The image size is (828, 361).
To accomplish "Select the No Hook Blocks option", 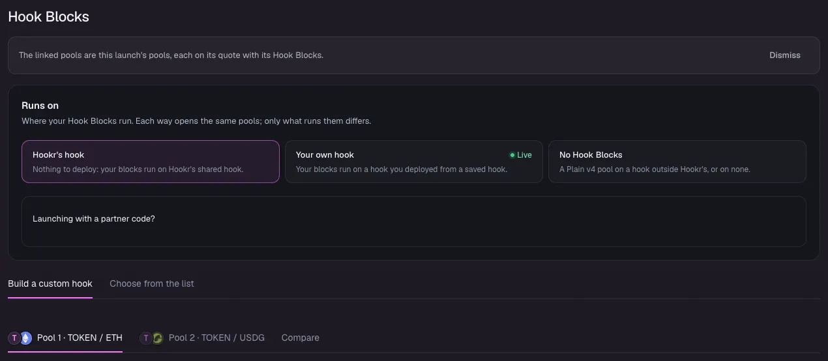I will click(x=677, y=162).
